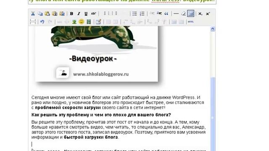Viewport: 269px width, 151px height.
Task: Click the Paste clipboard icon
Action: pyautogui.click(x=47, y=13)
